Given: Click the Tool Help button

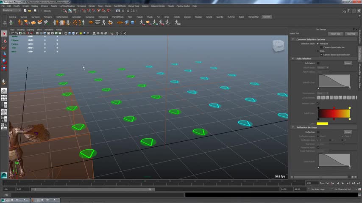Looking at the screenshot, I should [x=351, y=34].
